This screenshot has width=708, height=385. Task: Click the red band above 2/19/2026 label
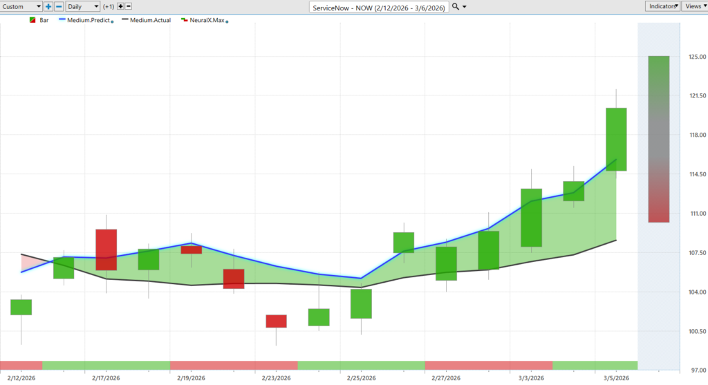click(234, 366)
